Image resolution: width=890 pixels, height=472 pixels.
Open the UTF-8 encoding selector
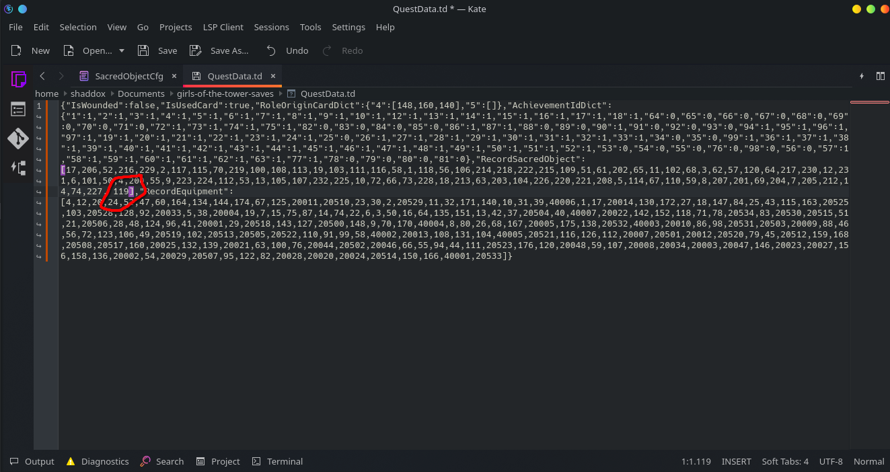pyautogui.click(x=831, y=461)
